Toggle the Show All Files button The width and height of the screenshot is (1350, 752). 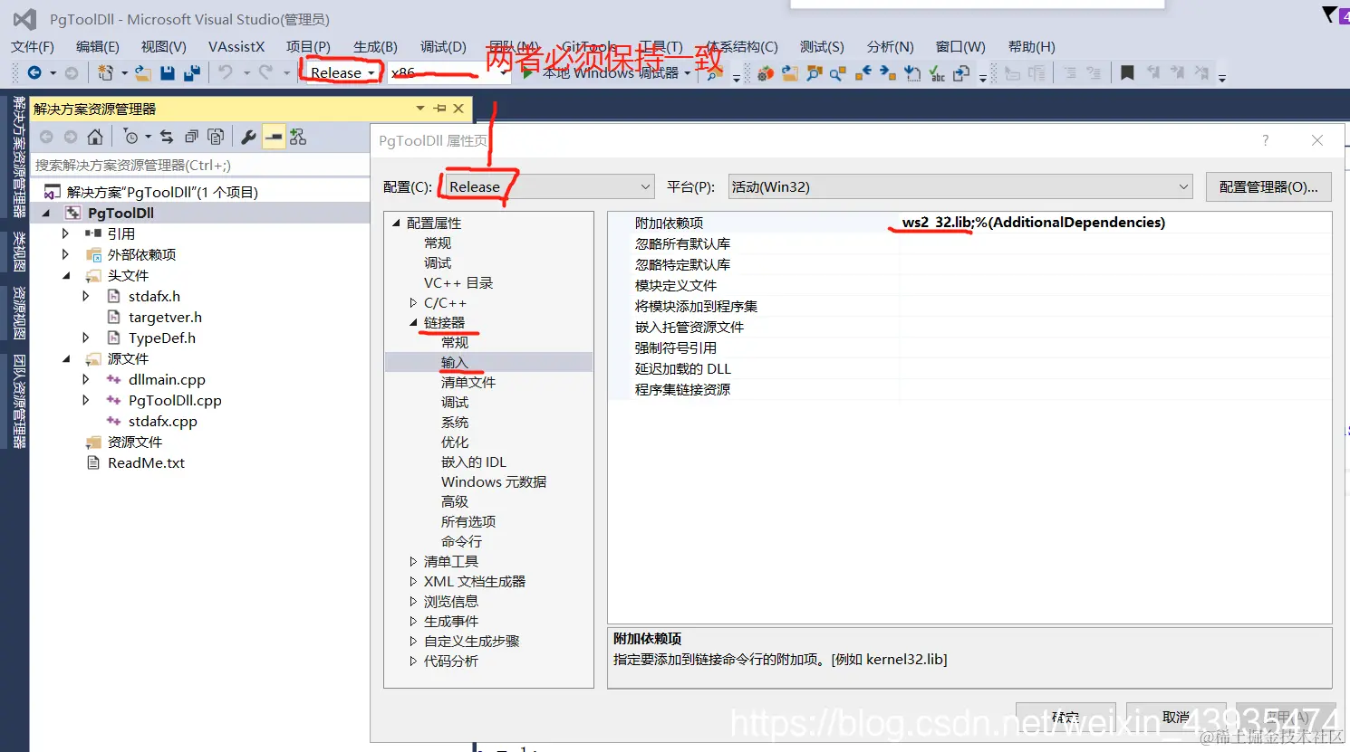215,136
